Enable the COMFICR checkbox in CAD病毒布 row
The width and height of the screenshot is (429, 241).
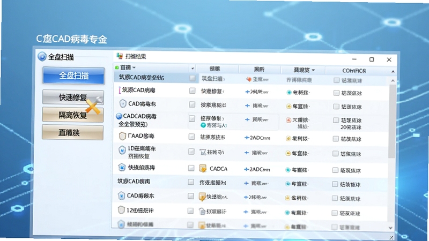pyautogui.click(x=336, y=106)
